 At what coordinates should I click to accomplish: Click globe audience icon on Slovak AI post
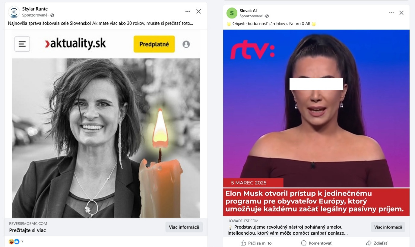(x=267, y=16)
